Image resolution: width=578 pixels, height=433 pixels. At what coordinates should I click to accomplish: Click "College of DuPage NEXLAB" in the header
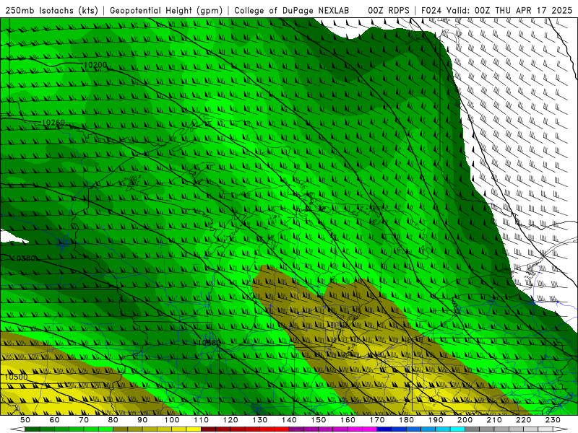(x=292, y=10)
